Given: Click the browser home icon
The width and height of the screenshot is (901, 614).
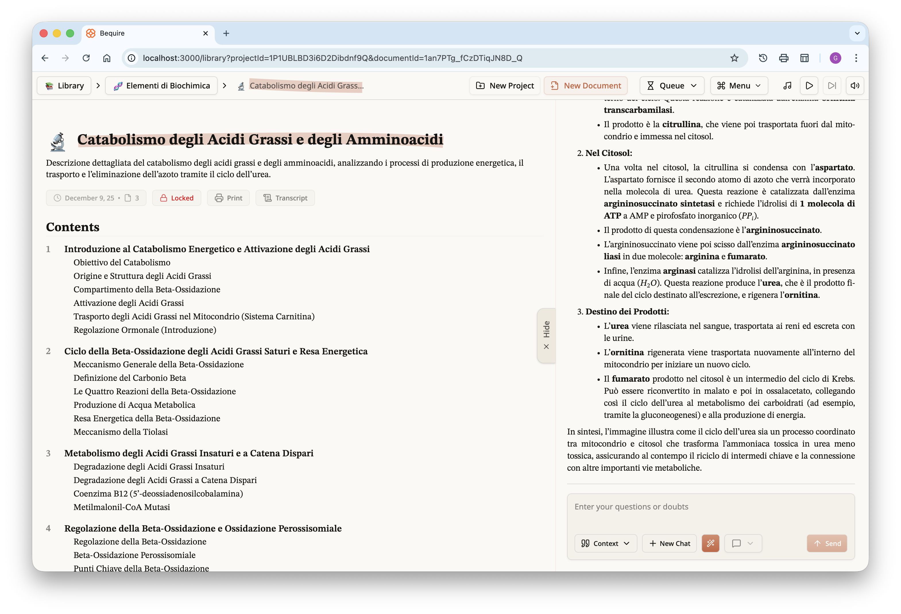Looking at the screenshot, I should pos(107,58).
